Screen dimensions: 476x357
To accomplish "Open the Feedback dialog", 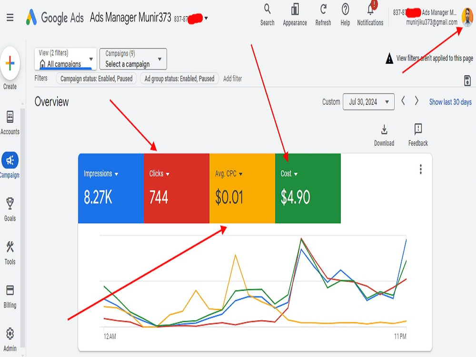I will point(418,135).
